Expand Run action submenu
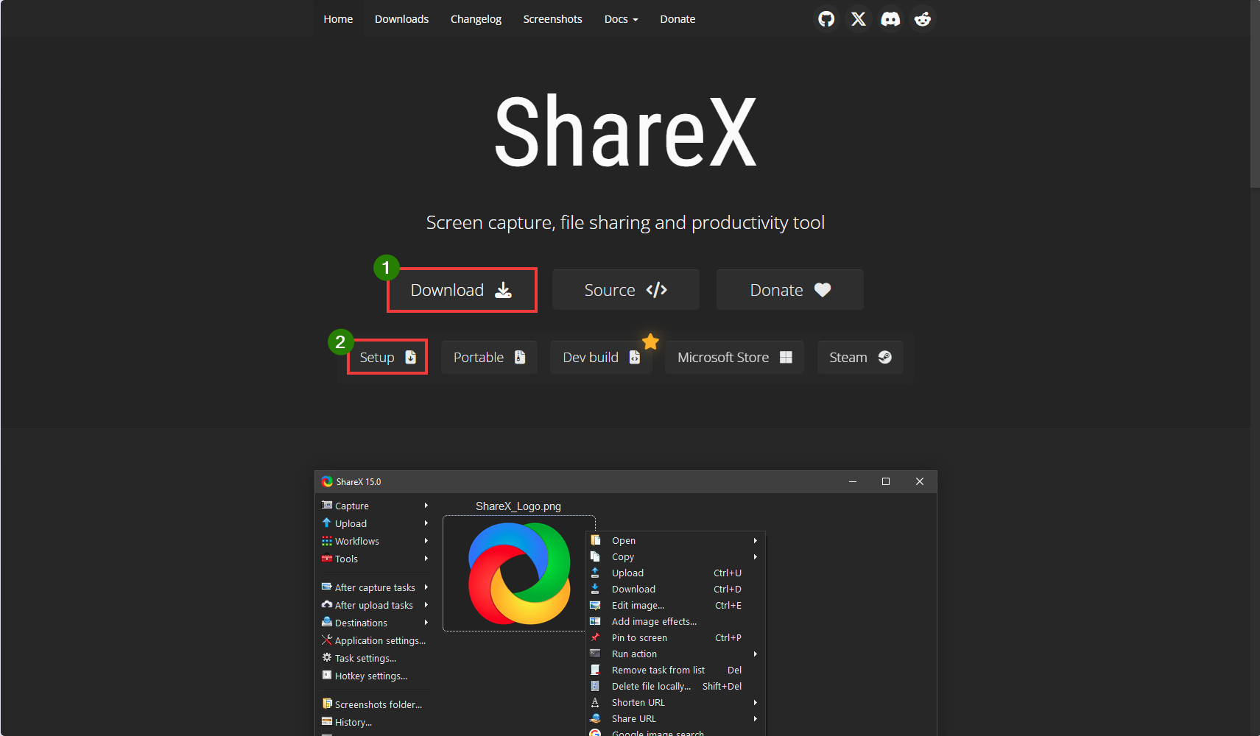The height and width of the screenshot is (736, 1260). pyautogui.click(x=675, y=654)
